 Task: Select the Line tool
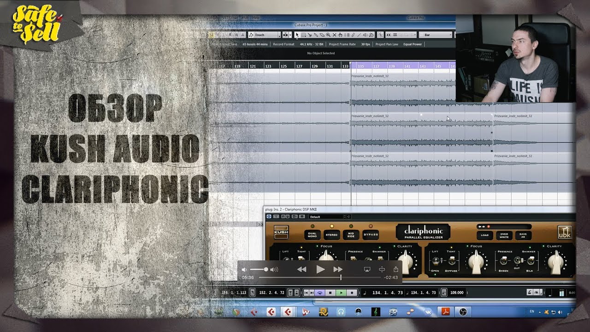[x=359, y=35]
